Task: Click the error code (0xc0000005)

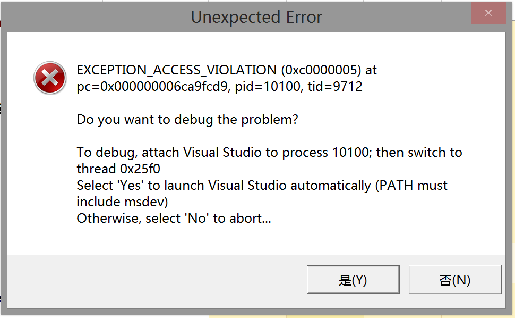Action: pos(321,70)
